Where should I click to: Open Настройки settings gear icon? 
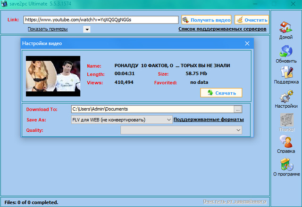coord(286,97)
